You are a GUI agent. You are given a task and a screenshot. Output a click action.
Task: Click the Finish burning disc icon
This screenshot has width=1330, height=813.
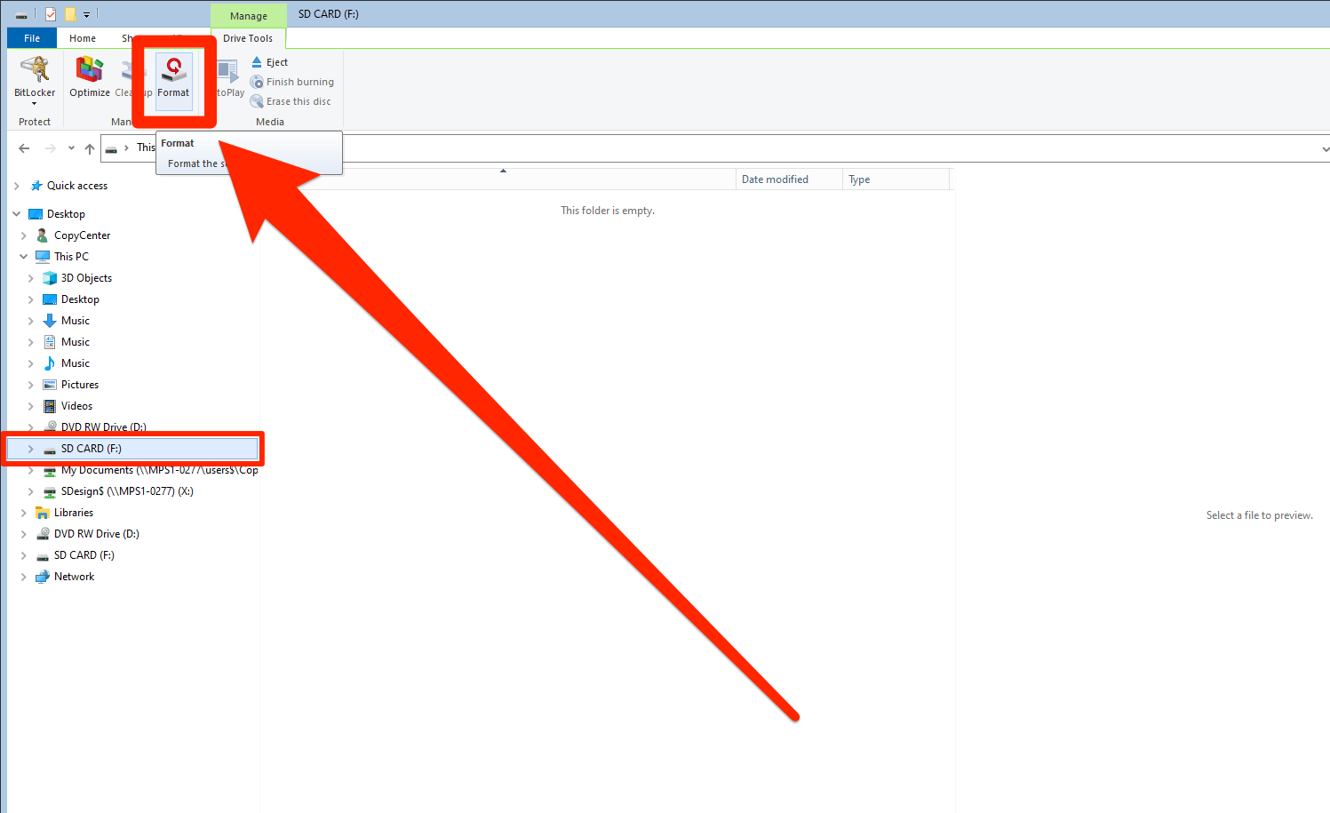(257, 82)
